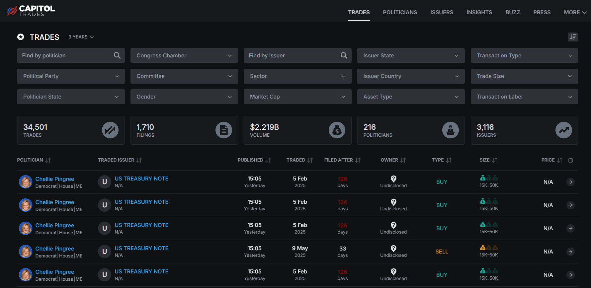
Task: Click the SELL type label in fourth row
Action: (442, 252)
